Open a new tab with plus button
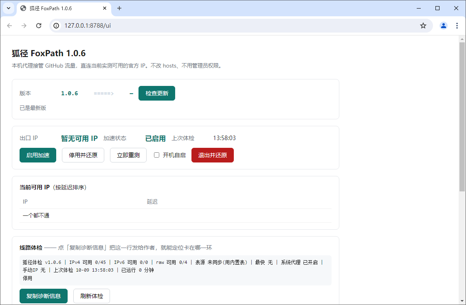 pyautogui.click(x=119, y=8)
